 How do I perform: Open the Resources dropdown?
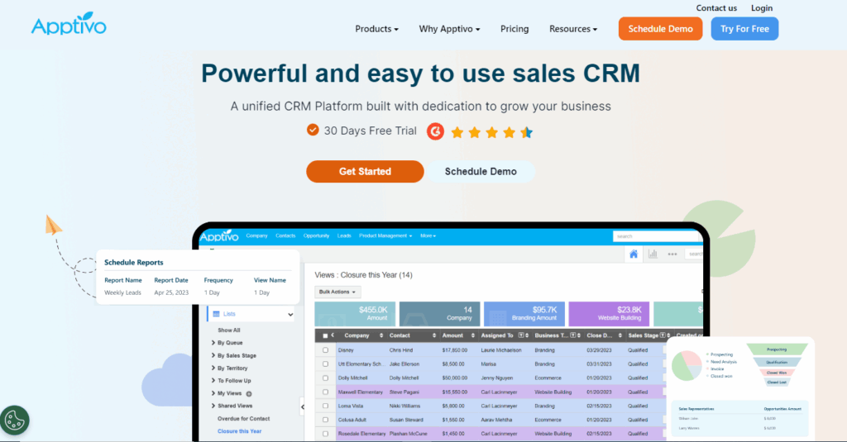[573, 29]
